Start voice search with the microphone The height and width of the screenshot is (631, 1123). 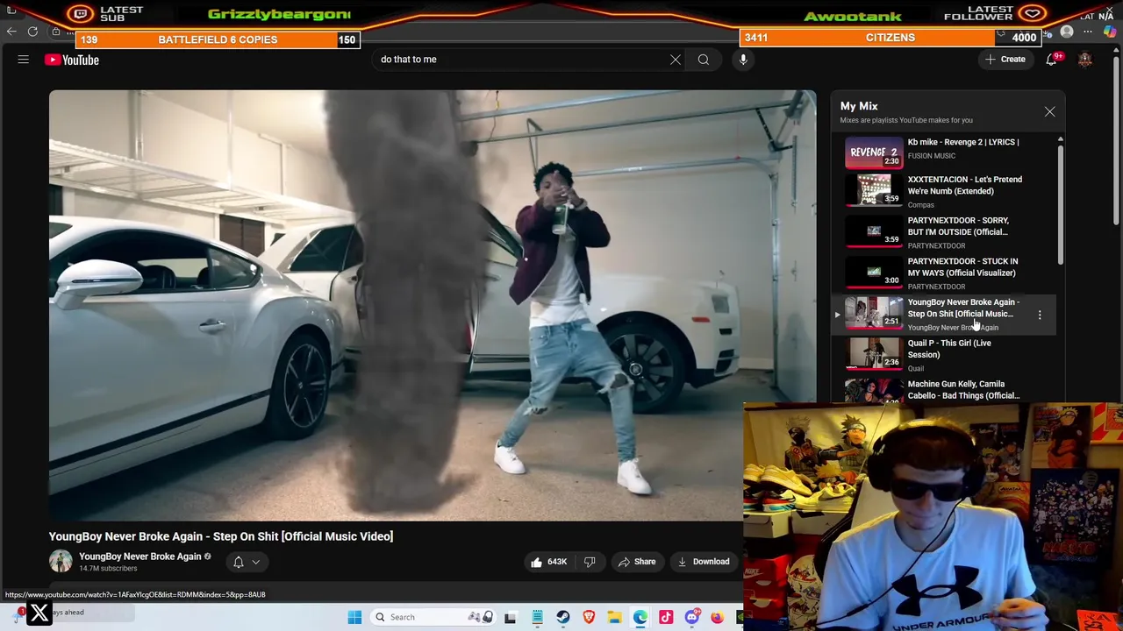tap(743, 60)
